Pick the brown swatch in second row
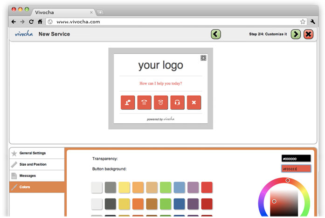Image resolution: width=325 pixels, height=218 pixels. coord(152,204)
